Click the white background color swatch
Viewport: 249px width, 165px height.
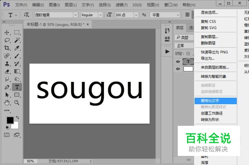(16, 126)
